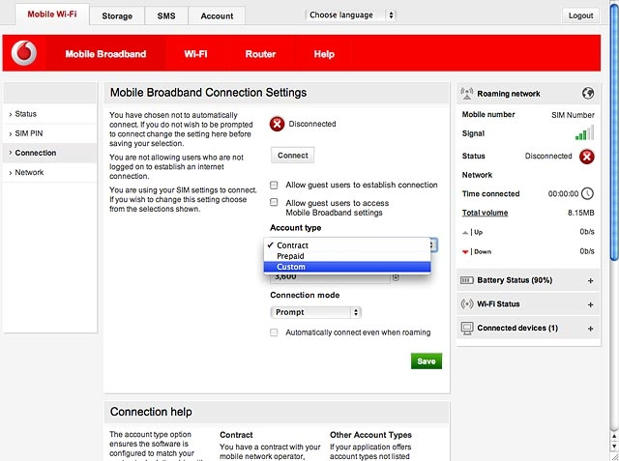Click the clock icon by Time connected

click(588, 193)
